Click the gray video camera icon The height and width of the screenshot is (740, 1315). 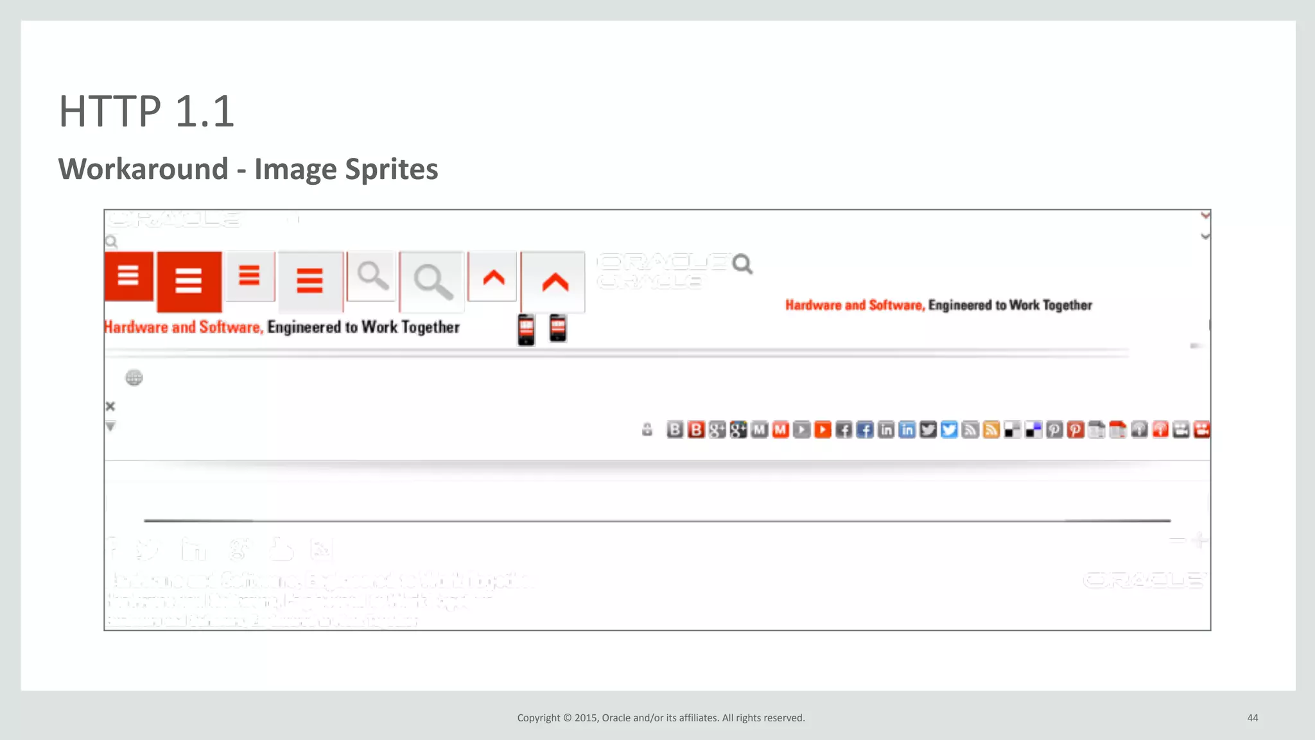1181,429
